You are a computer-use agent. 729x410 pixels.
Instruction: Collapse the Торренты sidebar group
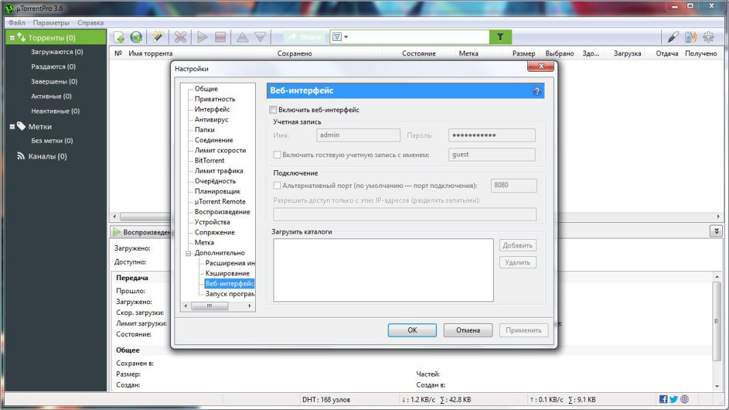(12, 38)
